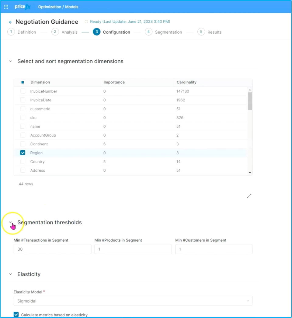The width and height of the screenshot is (292, 318).
Task: Collapse the Select and sort segmentation dimensions section
Action: tap(11, 61)
